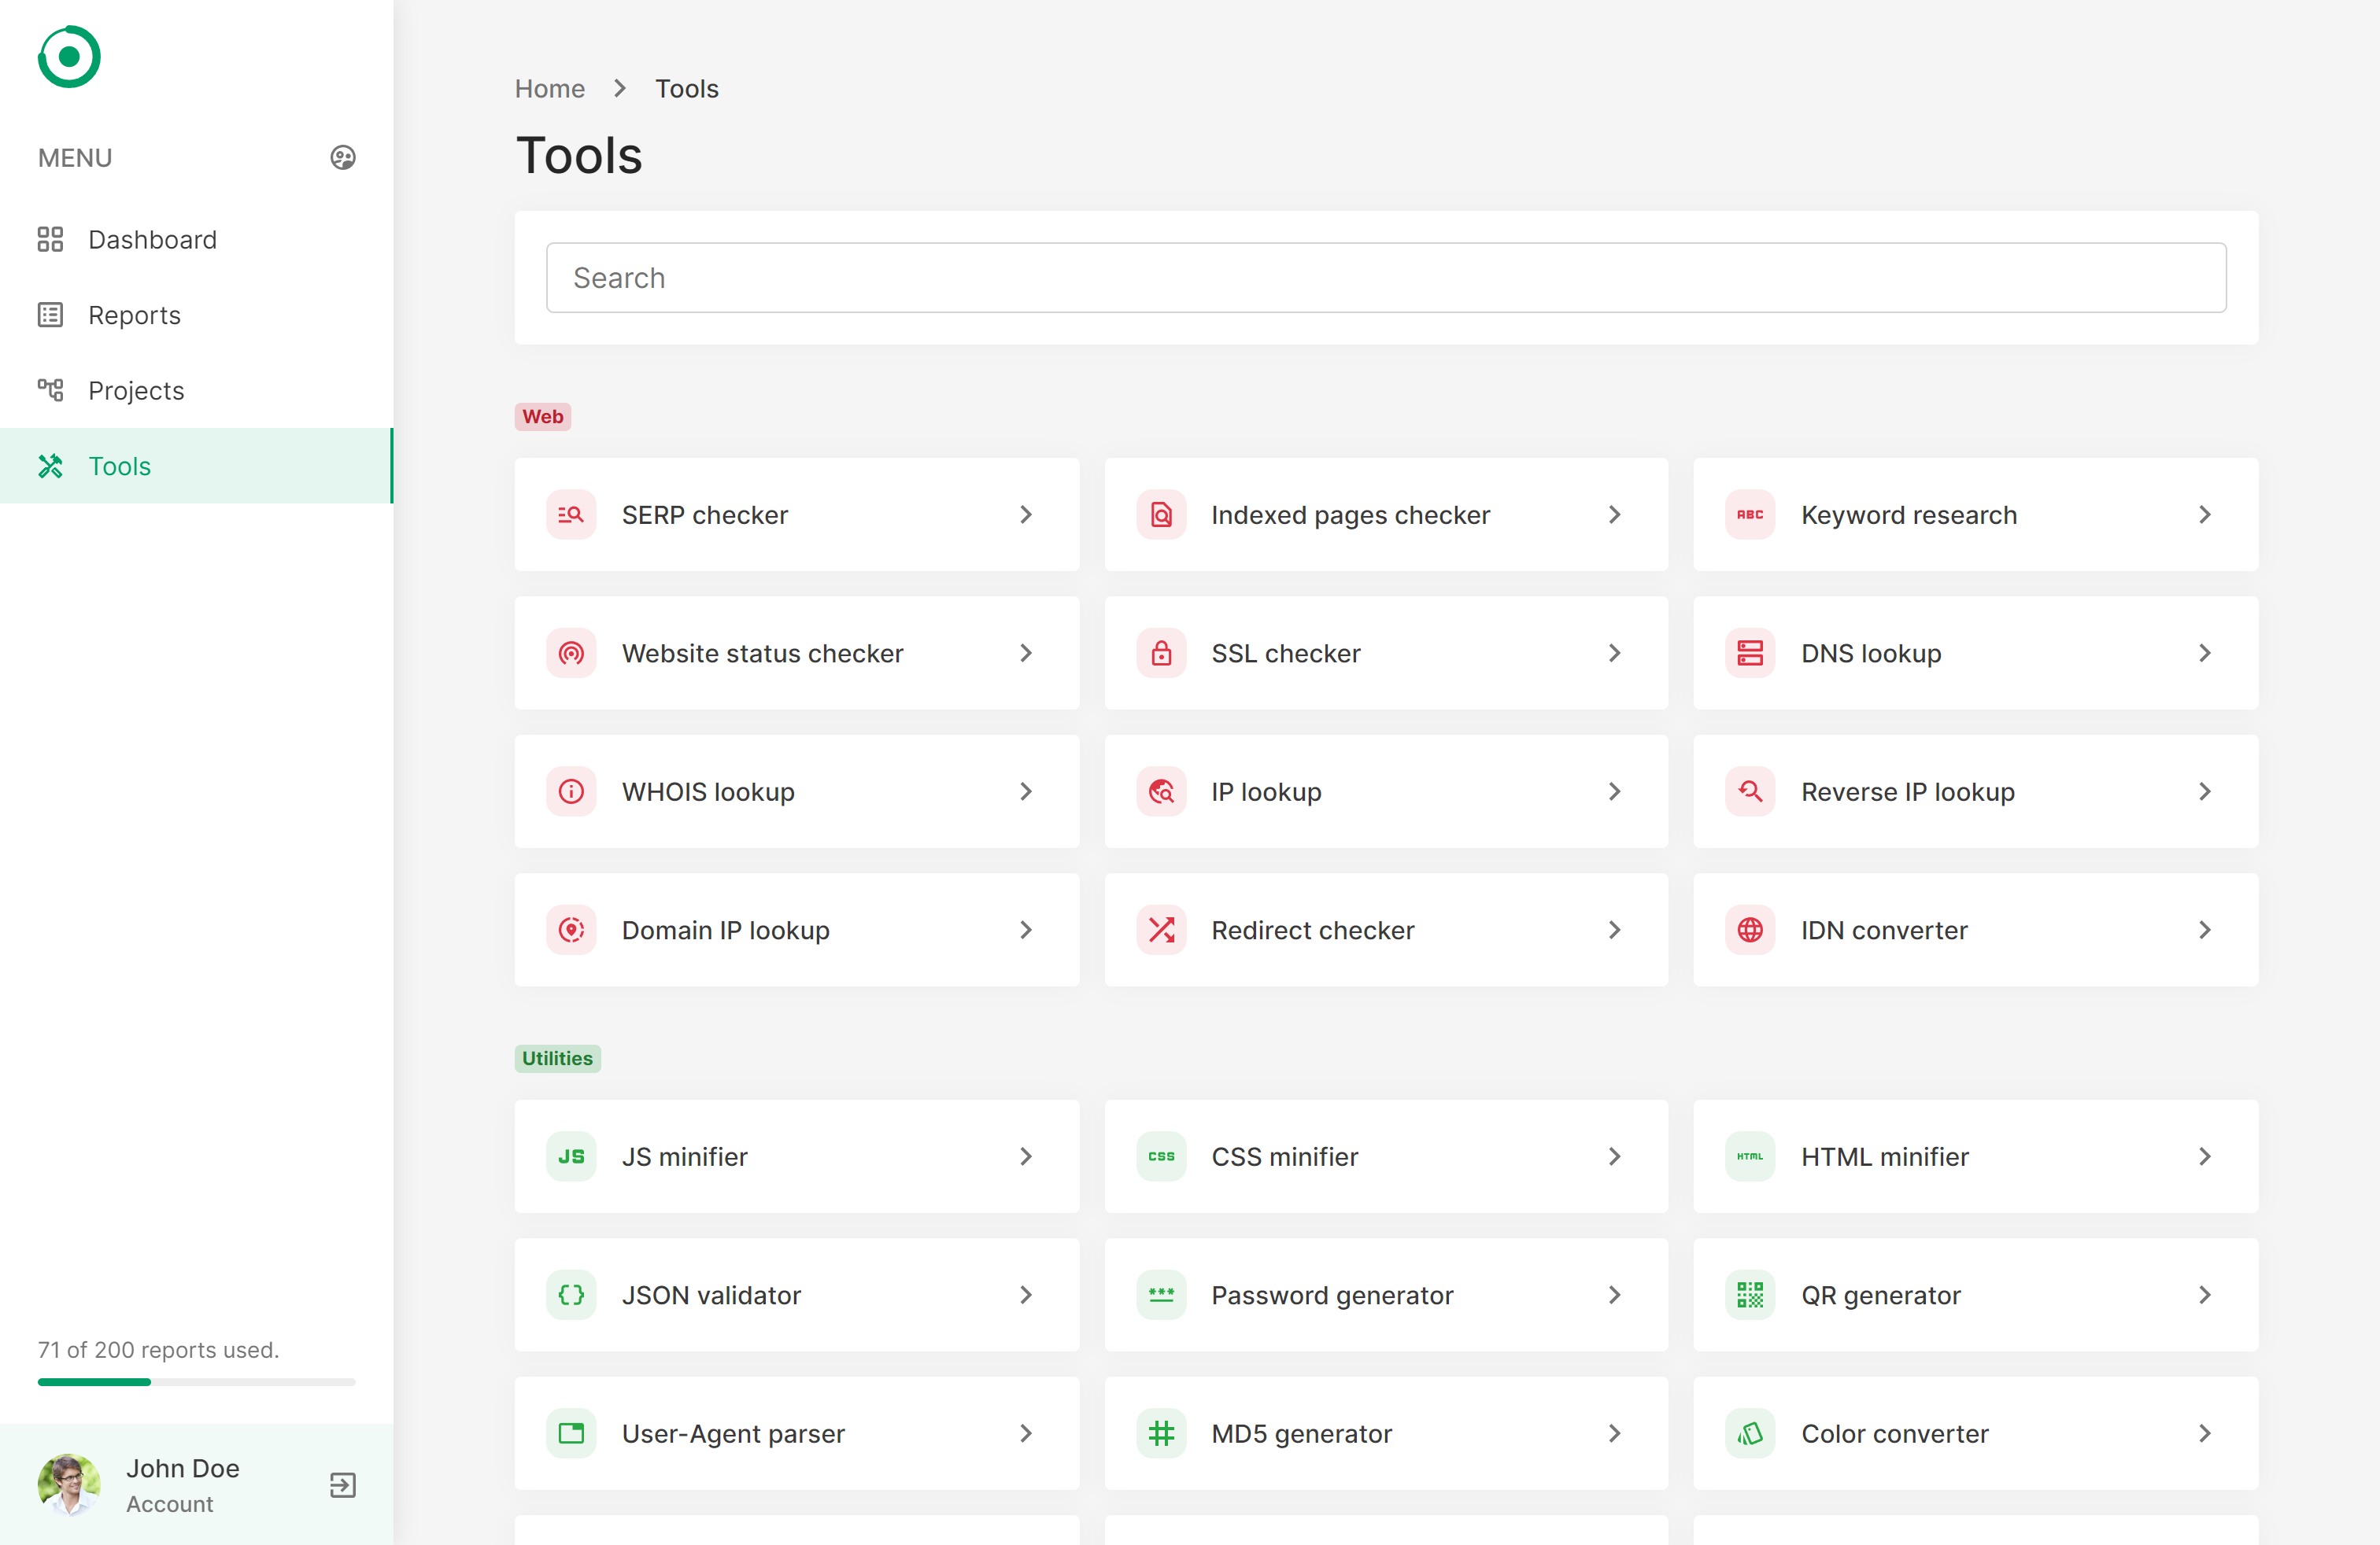Click the logout icon next to John Doe

(342, 1486)
